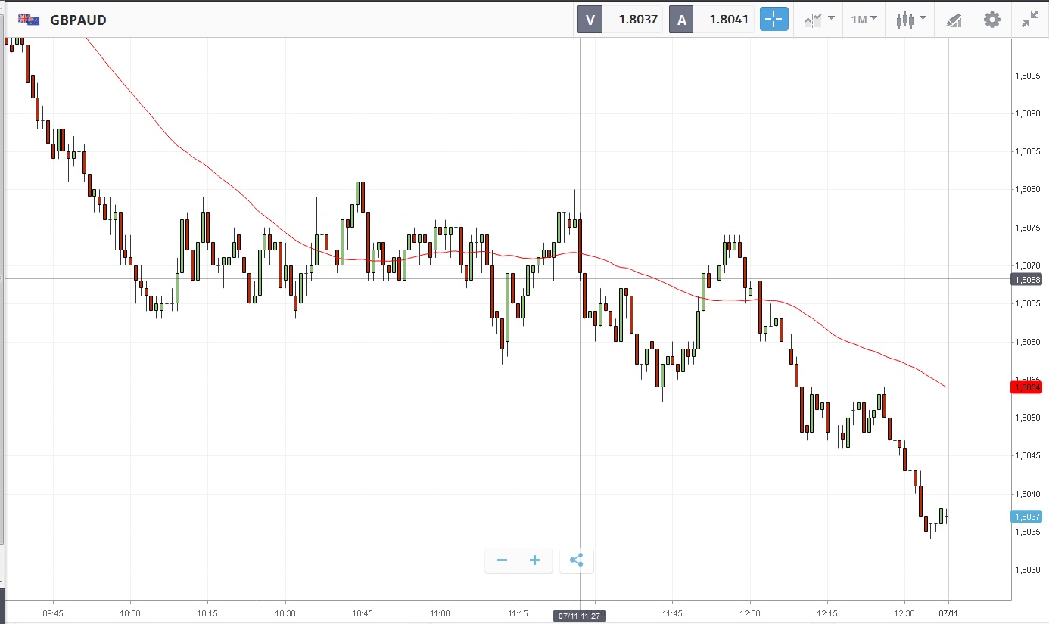
Task: Click the V sell price button 1.8037
Action: [620, 20]
